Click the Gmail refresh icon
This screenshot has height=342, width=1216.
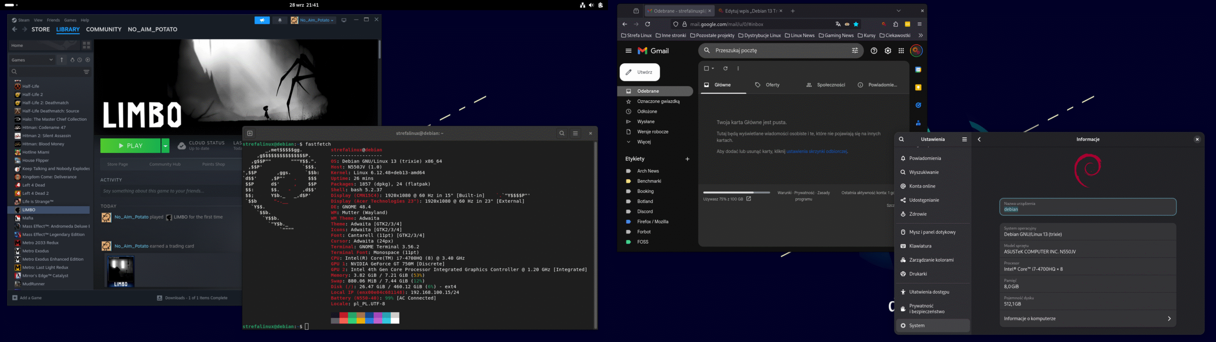pyautogui.click(x=725, y=68)
